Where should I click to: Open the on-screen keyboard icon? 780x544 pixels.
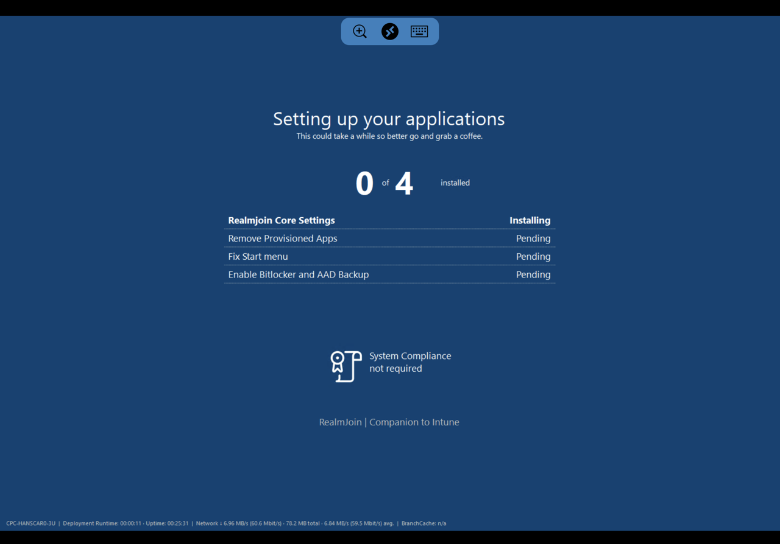[419, 32]
